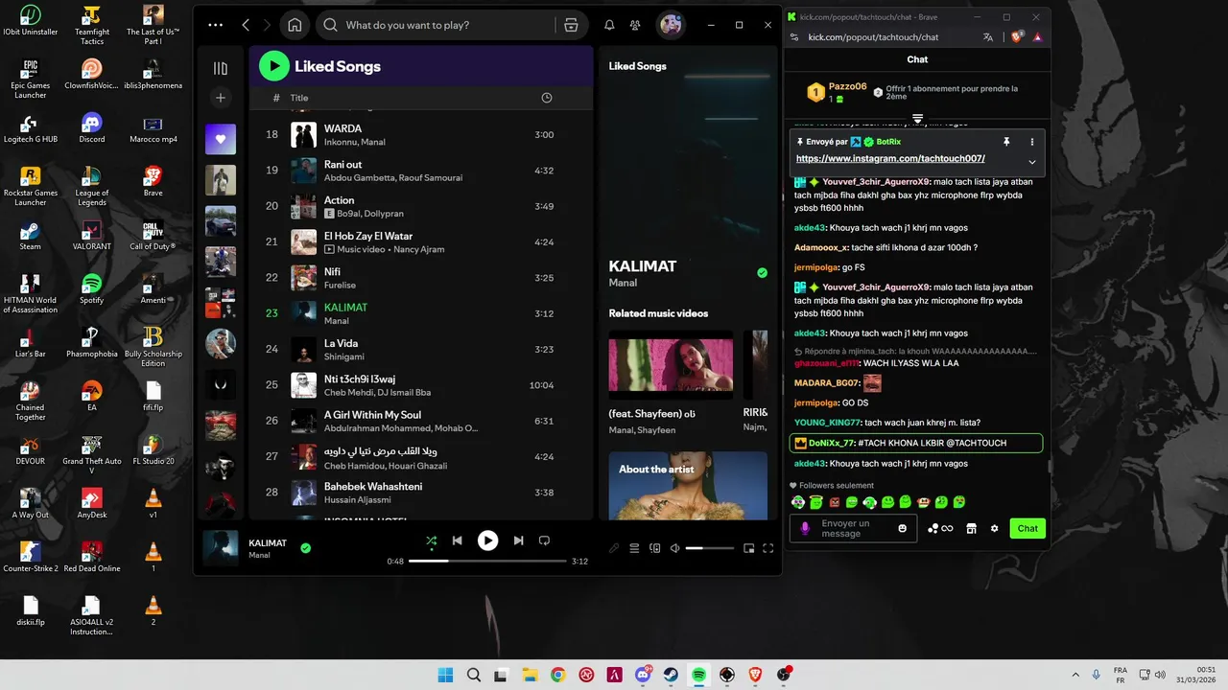Screen dimensions: 1228x690
Task: Open Instagram tachtouch007 link in Kick chat
Action: (x=890, y=158)
